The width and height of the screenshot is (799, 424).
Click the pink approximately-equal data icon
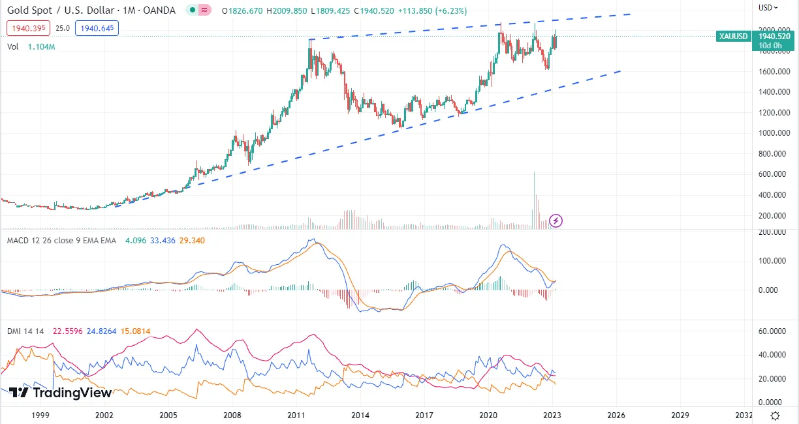click(205, 10)
